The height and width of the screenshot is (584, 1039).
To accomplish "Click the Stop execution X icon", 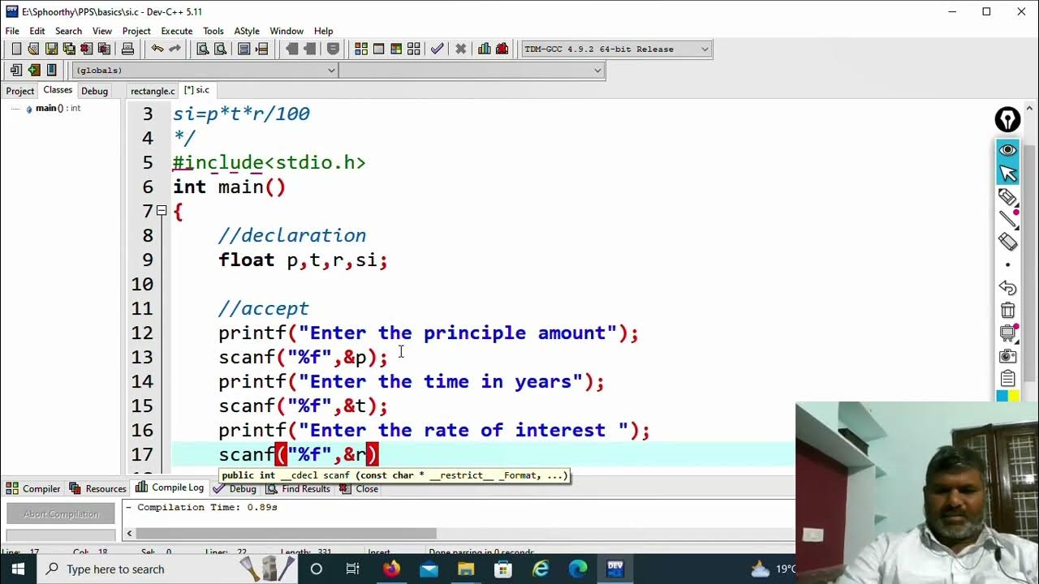I will [460, 49].
